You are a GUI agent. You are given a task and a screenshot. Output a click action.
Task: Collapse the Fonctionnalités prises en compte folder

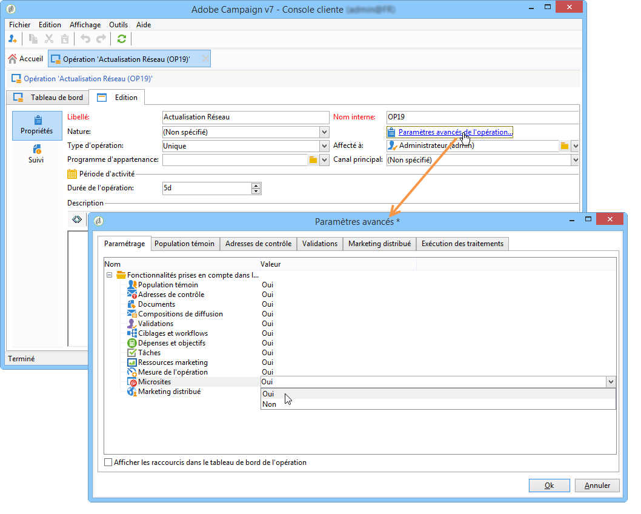click(110, 275)
